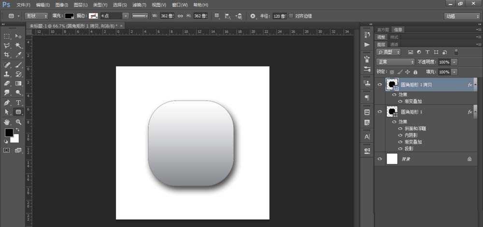
Task: Open the 形状 tool mode dropdown
Action: (x=36, y=16)
